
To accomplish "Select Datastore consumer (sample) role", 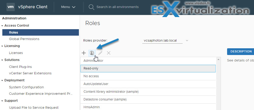I will point(148,99).
